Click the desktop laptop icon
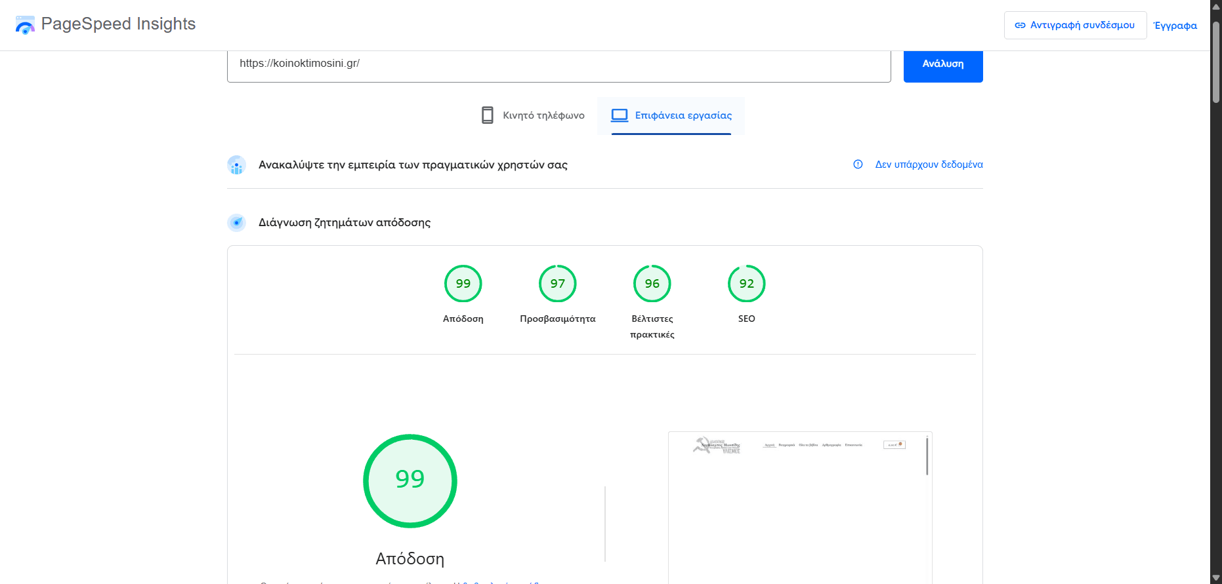1222x584 pixels. coord(620,115)
